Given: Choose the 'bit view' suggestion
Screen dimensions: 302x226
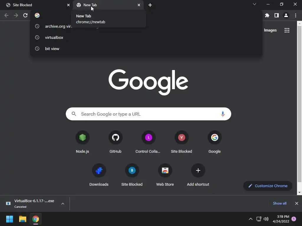Looking at the screenshot, I should 146,49.
